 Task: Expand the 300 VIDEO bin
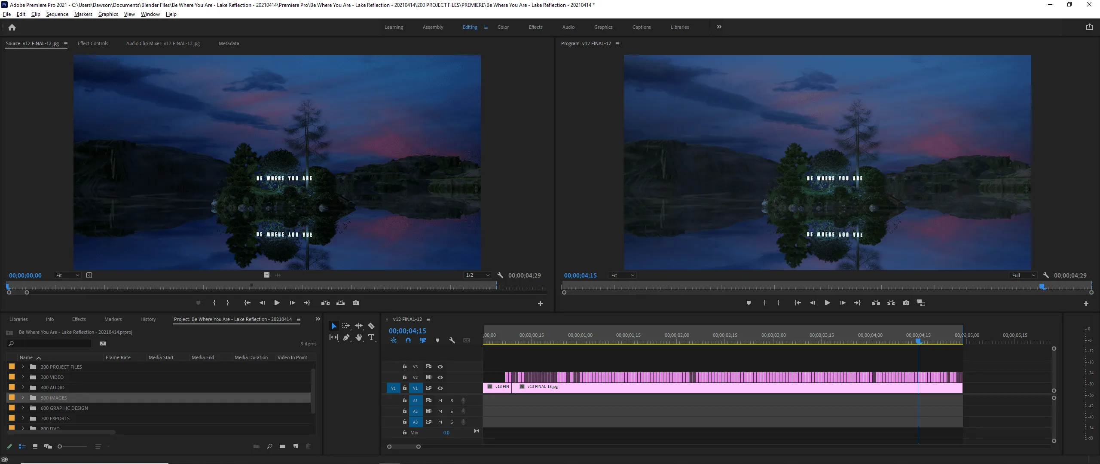(23, 377)
